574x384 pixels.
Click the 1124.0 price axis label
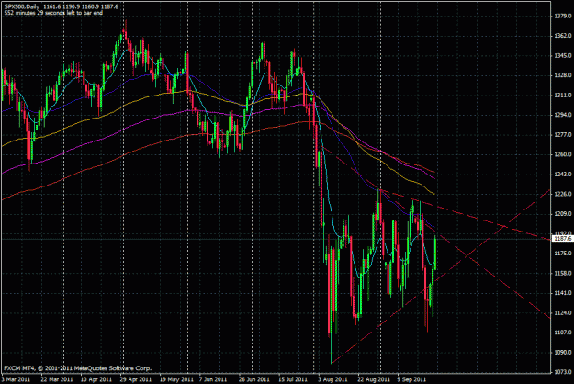tap(563, 312)
